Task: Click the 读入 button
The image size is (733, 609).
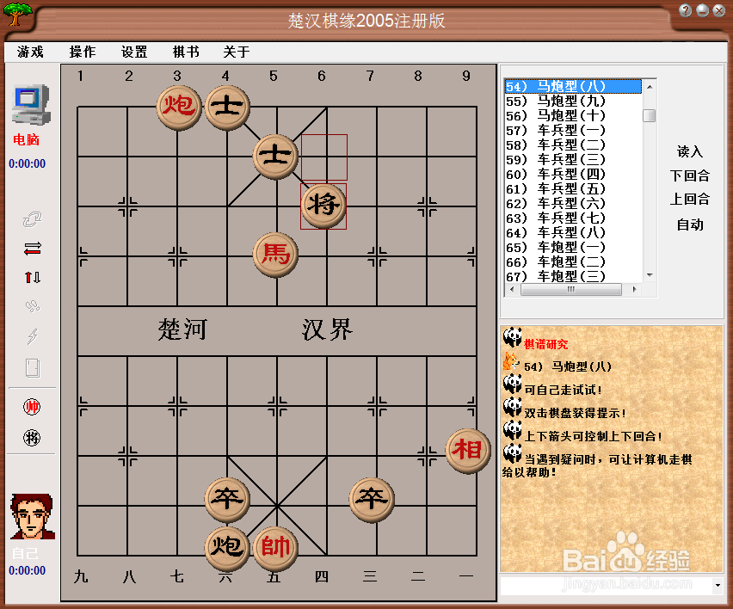Action: (x=690, y=151)
